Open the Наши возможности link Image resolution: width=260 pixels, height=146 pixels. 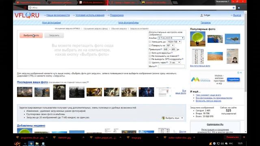tap(58, 15)
